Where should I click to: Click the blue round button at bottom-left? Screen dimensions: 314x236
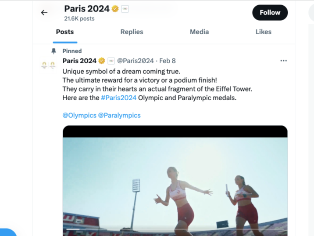point(6,233)
